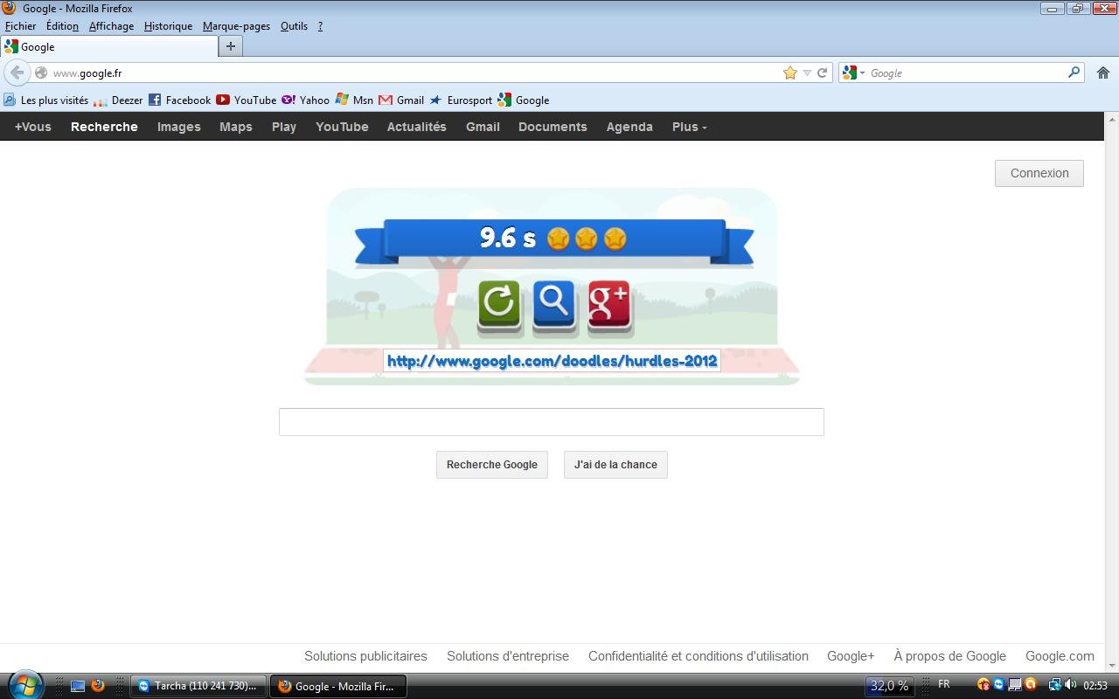Expand the Plus dropdown in Google bar
1119x699 pixels.
(x=689, y=127)
